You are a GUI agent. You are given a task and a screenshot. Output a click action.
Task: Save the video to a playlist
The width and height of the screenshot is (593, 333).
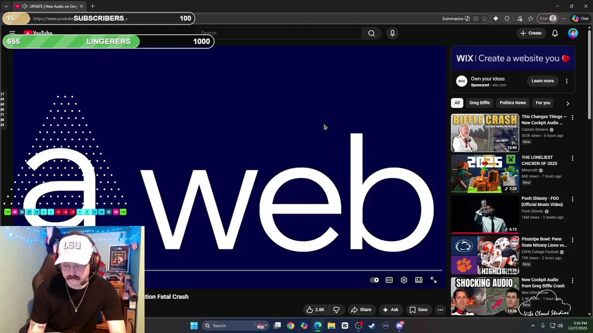pyautogui.click(x=418, y=310)
